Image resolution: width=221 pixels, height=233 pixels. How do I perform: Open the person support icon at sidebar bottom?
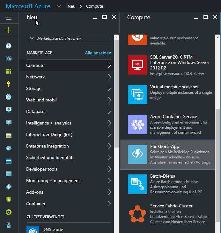click(9, 225)
